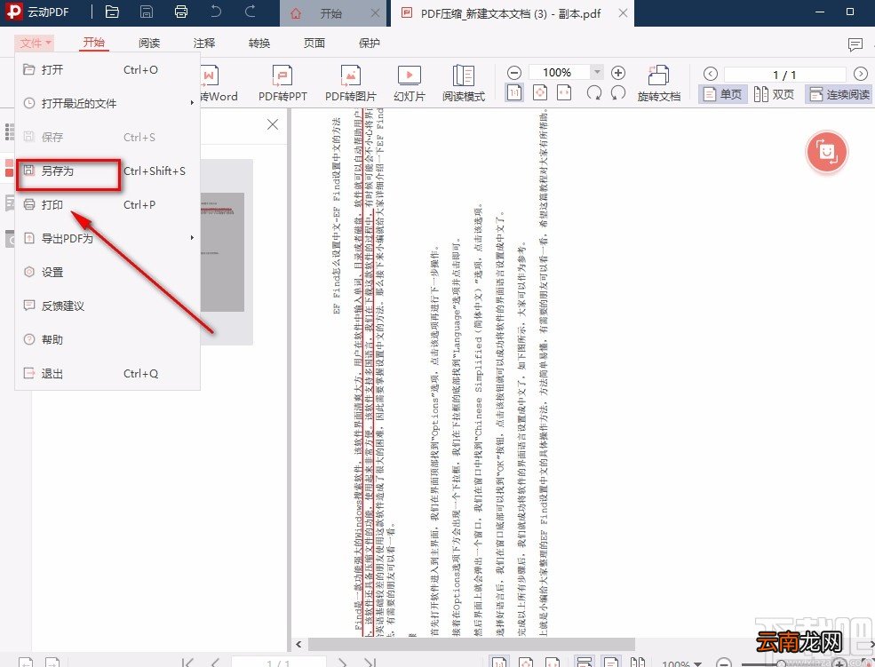Open 设置 from the file menu

click(x=107, y=272)
